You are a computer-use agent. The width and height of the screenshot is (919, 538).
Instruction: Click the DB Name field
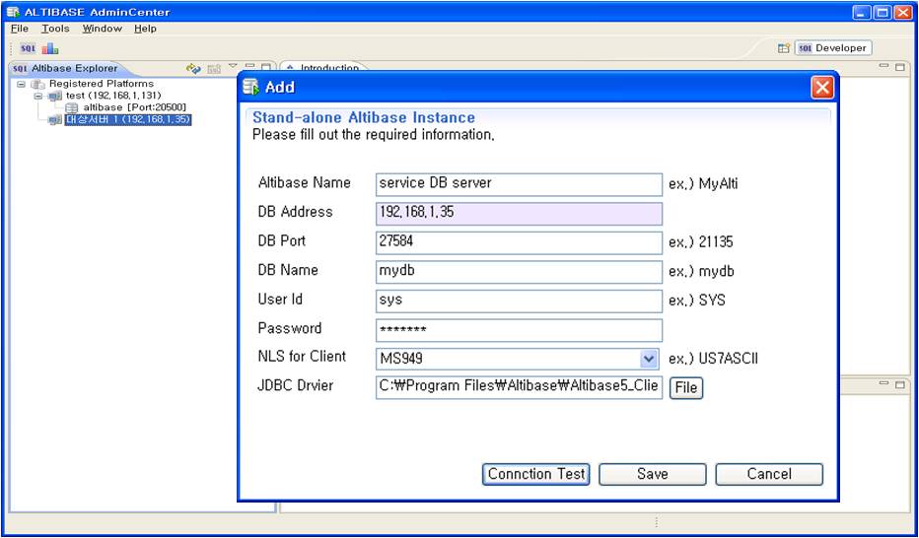pyautogui.click(x=519, y=272)
